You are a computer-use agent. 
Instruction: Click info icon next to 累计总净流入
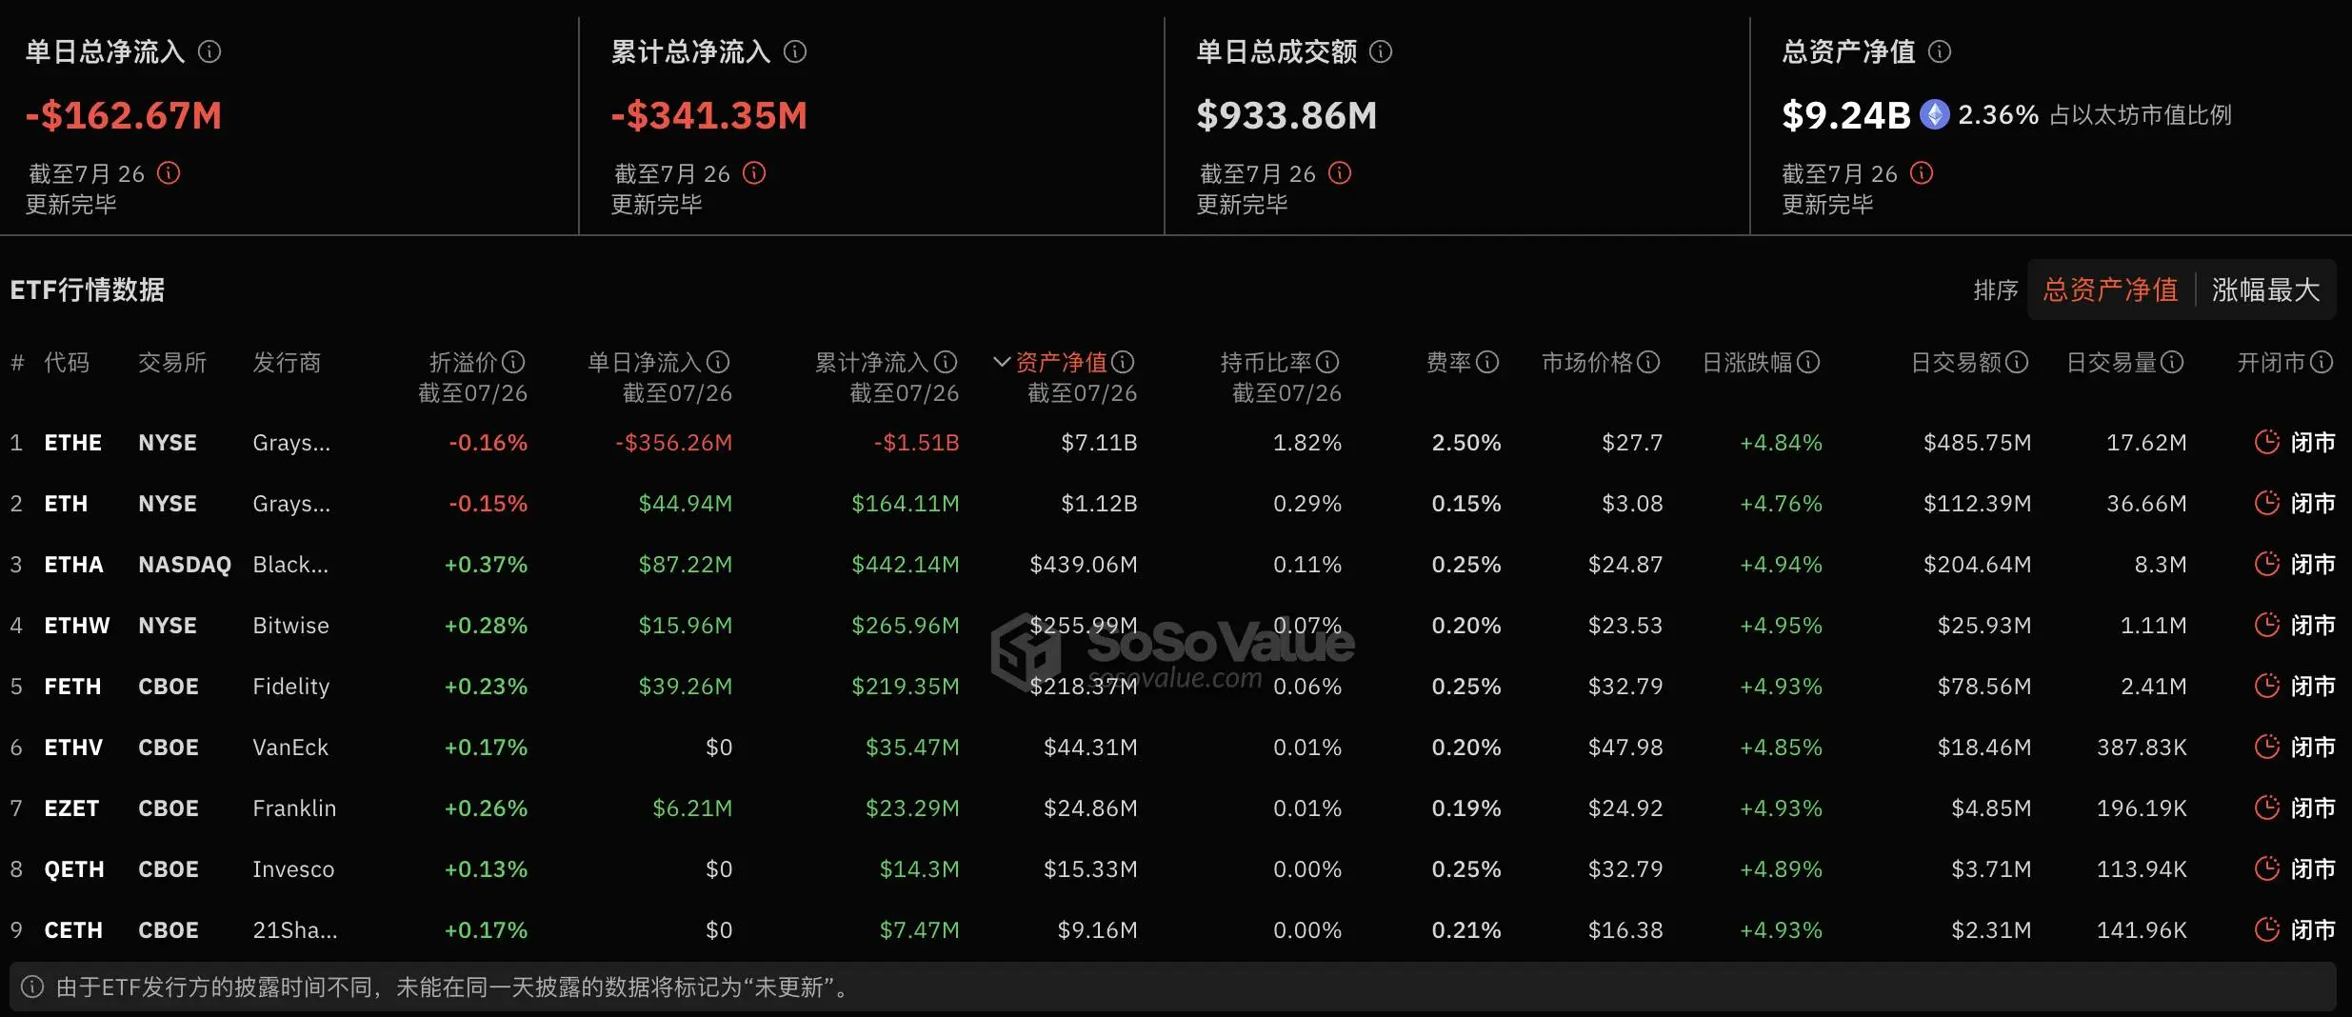(x=795, y=51)
